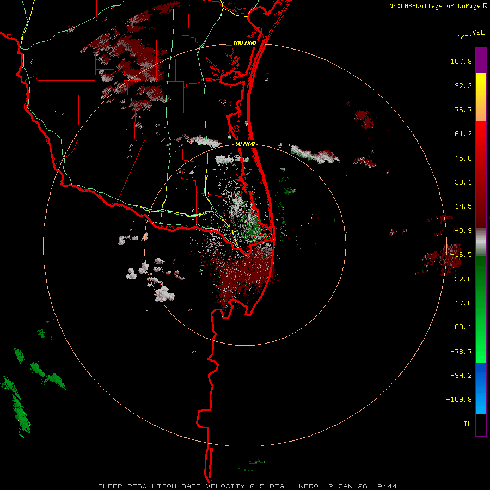Screen dimensions: 490x490
Task: Click the -32.0 legend value
Action: (461, 279)
